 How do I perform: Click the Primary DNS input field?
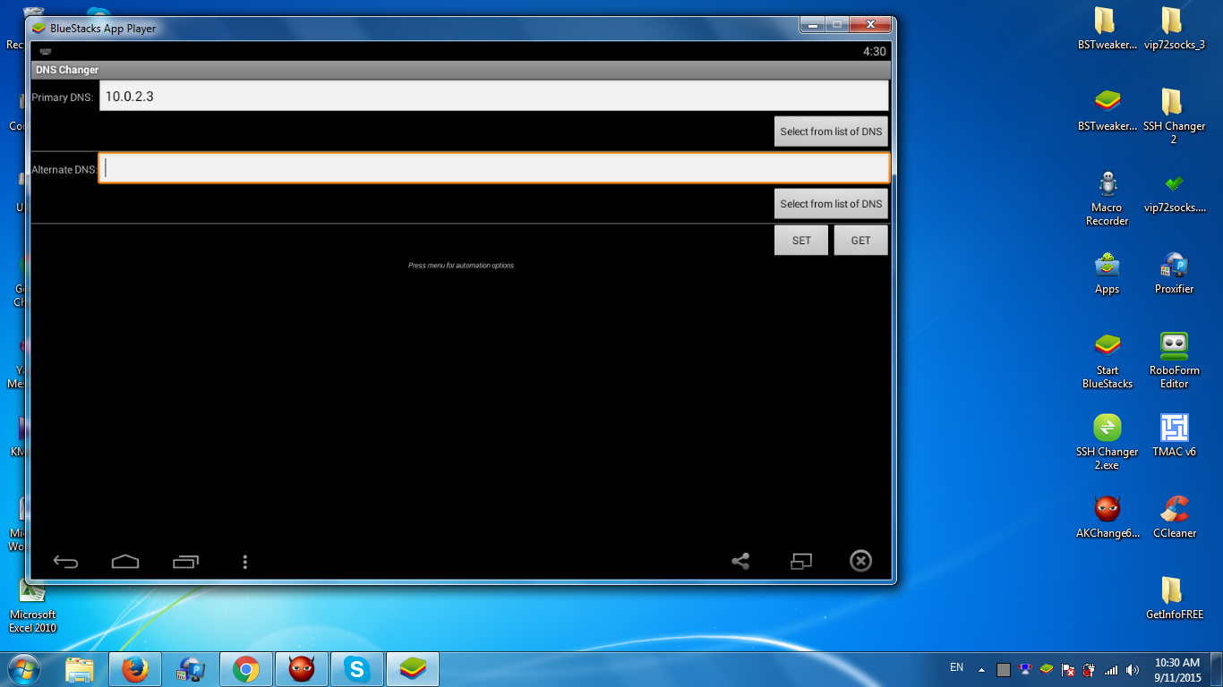tap(493, 96)
